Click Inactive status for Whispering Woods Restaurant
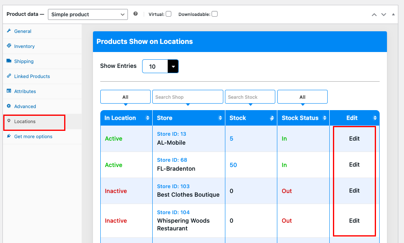The image size is (404, 243). click(x=116, y=221)
